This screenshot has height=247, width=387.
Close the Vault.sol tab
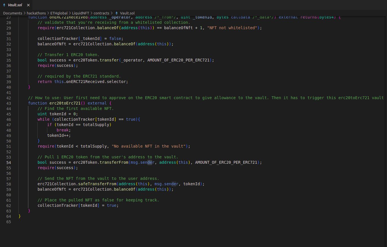(28, 5)
